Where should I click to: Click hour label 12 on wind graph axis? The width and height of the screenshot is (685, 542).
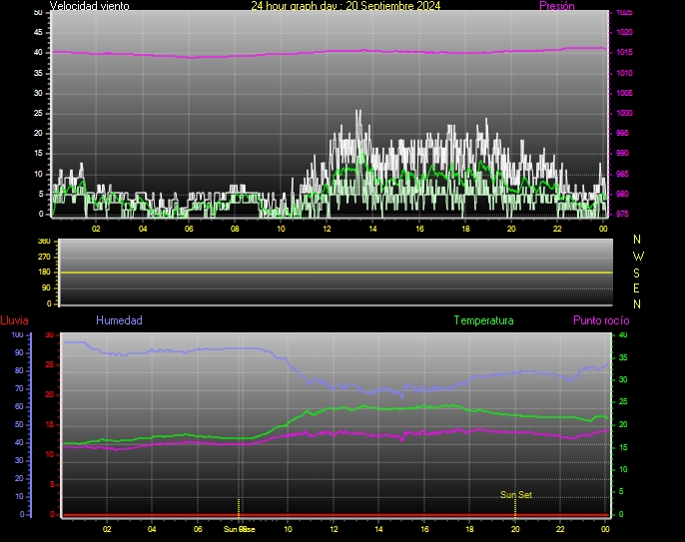(x=327, y=229)
